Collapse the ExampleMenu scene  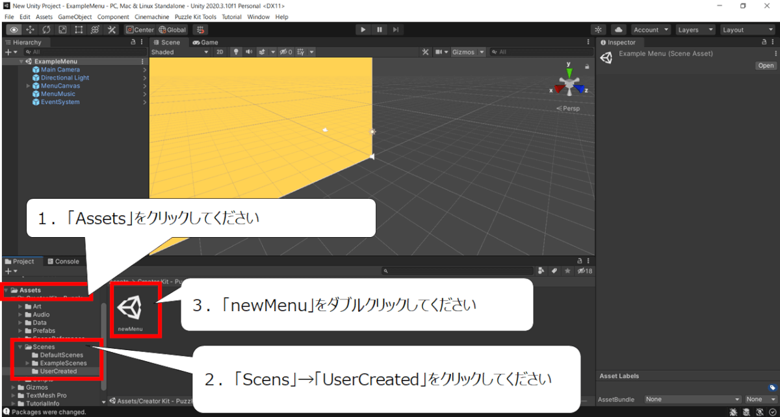click(x=21, y=62)
